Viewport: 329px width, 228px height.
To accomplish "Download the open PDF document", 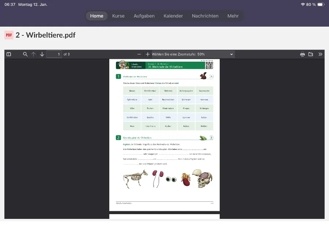I will tap(311, 54).
